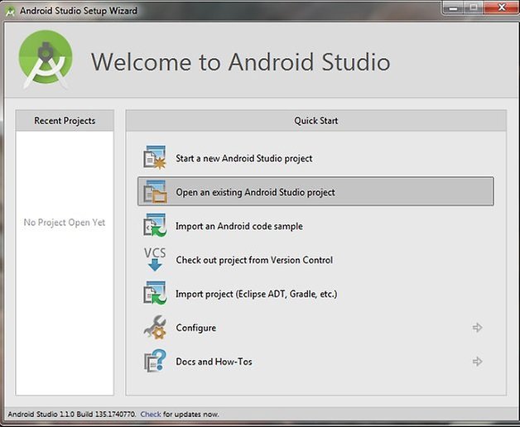Screen dimensions: 520x427
Task: Click the Welcome to Android Studio heading
Action: [240, 62]
